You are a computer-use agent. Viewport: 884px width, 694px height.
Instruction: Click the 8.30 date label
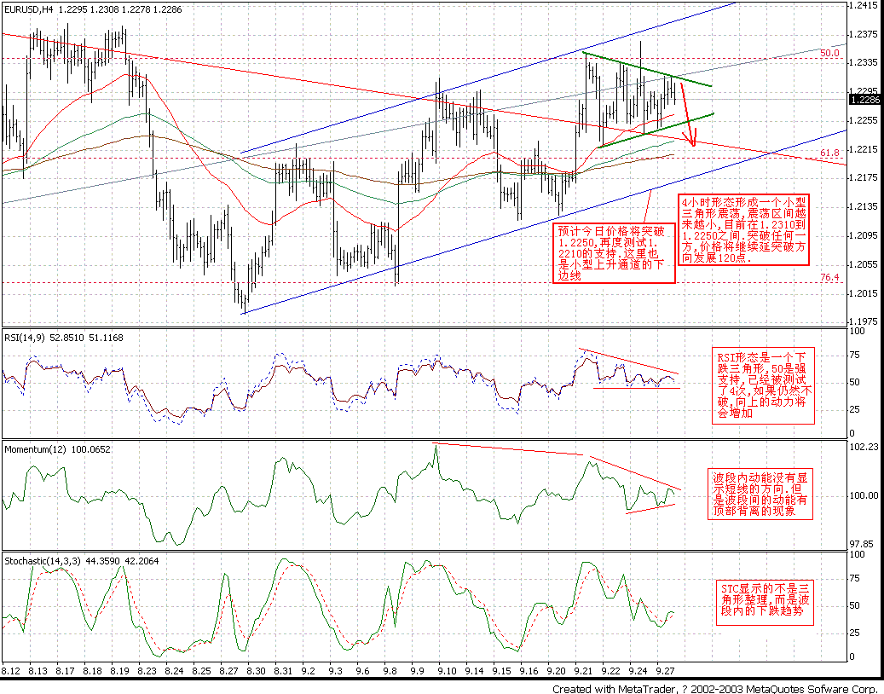tap(256, 670)
